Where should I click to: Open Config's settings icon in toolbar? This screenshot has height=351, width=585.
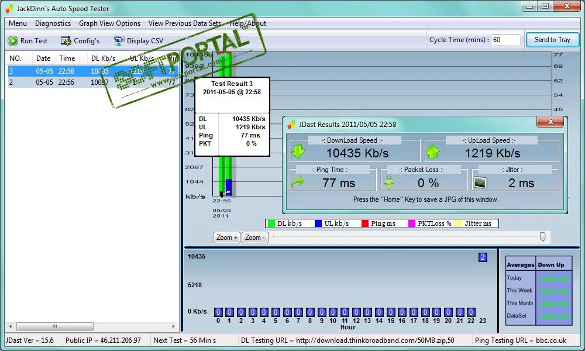pos(66,41)
